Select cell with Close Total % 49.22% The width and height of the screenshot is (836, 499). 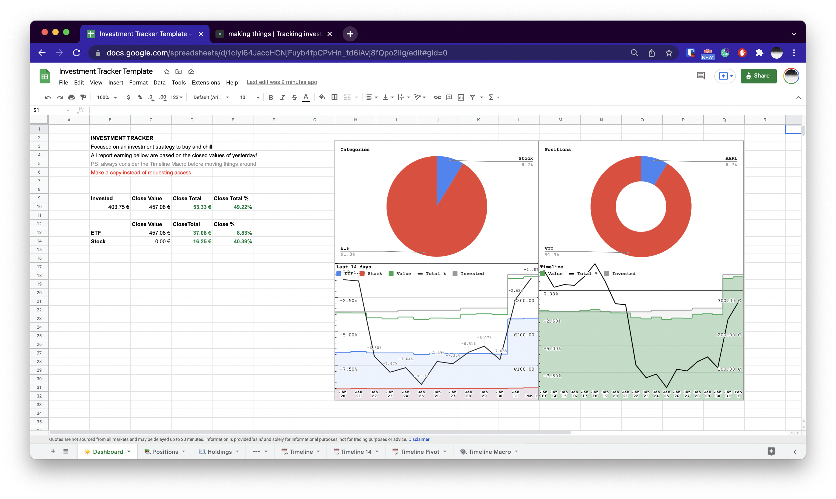[x=232, y=207]
